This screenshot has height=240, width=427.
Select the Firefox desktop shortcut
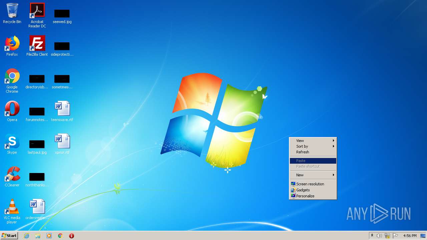12,46
